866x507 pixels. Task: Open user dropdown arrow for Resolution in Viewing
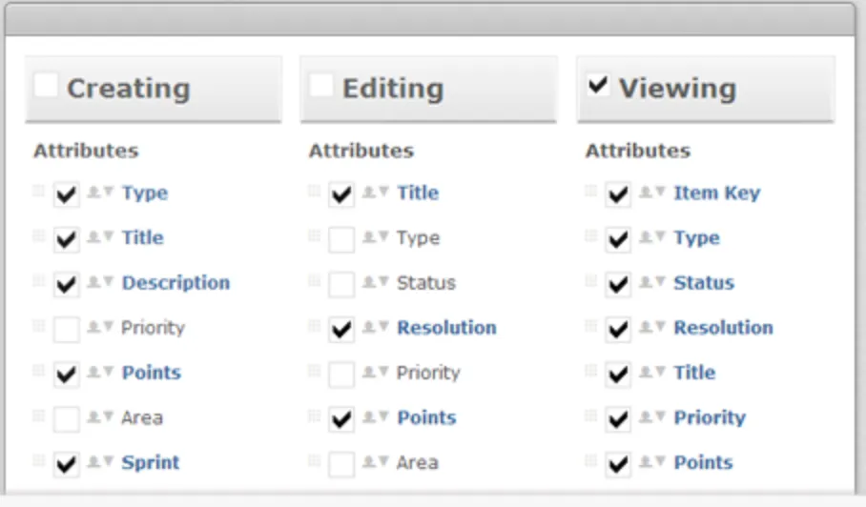(x=659, y=328)
